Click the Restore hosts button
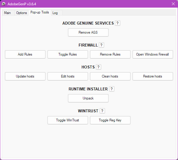Screen dimensions: 178x160 pos(153,76)
